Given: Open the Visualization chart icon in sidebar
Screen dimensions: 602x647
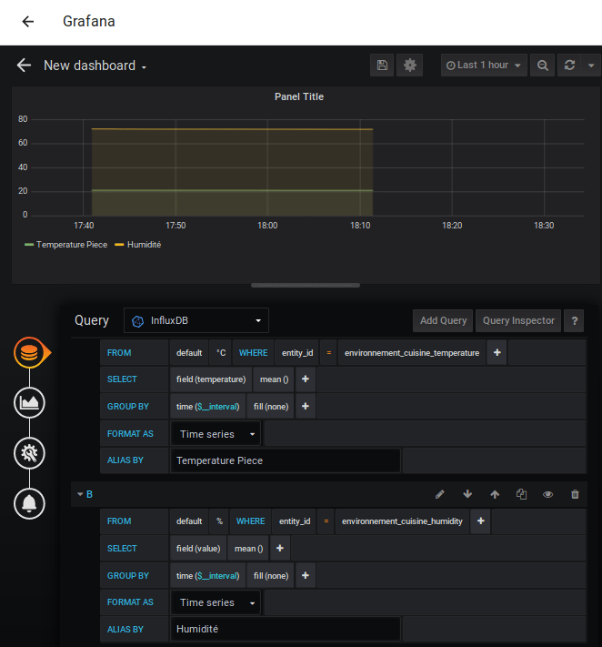Looking at the screenshot, I should pos(30,402).
